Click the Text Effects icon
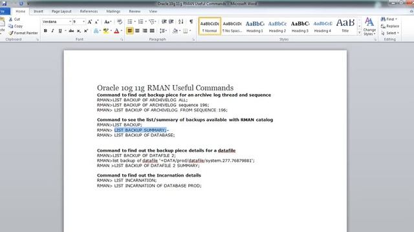The width and height of the screenshot is (414, 232). coord(96,31)
